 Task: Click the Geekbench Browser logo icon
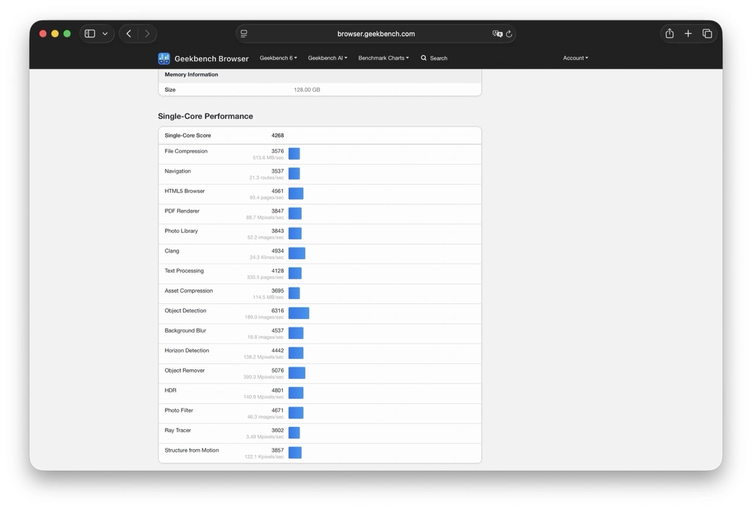point(164,58)
